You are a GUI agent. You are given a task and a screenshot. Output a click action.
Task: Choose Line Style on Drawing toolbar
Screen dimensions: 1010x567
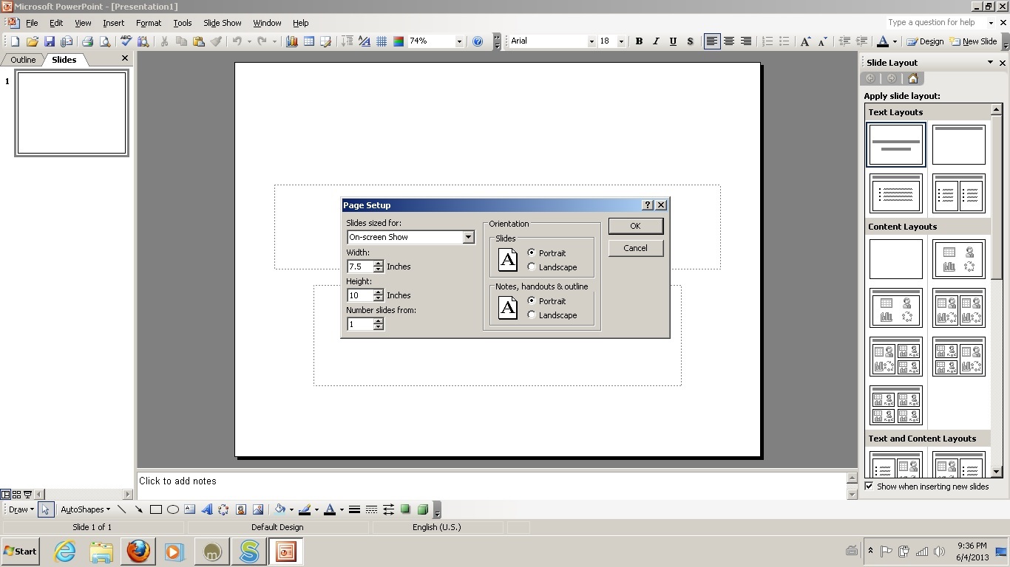tap(354, 509)
